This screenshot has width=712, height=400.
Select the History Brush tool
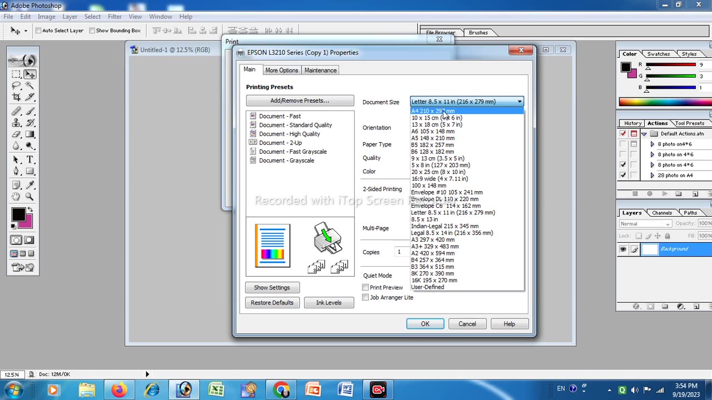pyautogui.click(x=29, y=123)
